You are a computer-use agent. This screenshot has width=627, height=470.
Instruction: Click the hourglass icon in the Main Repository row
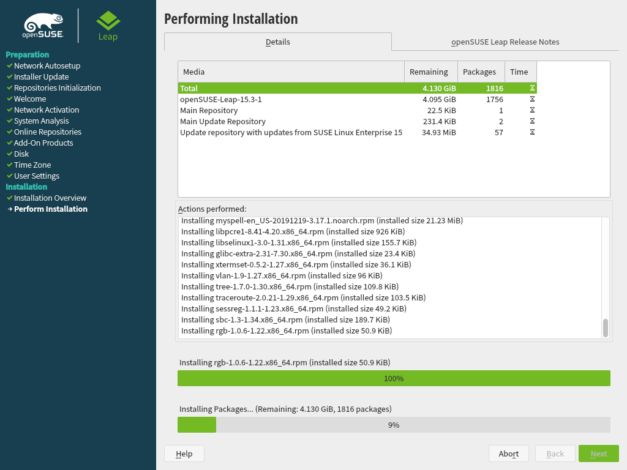(532, 110)
